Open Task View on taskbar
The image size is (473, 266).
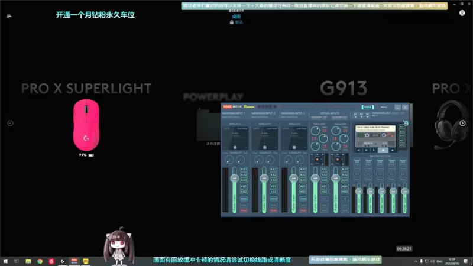pyautogui.click(x=17, y=261)
